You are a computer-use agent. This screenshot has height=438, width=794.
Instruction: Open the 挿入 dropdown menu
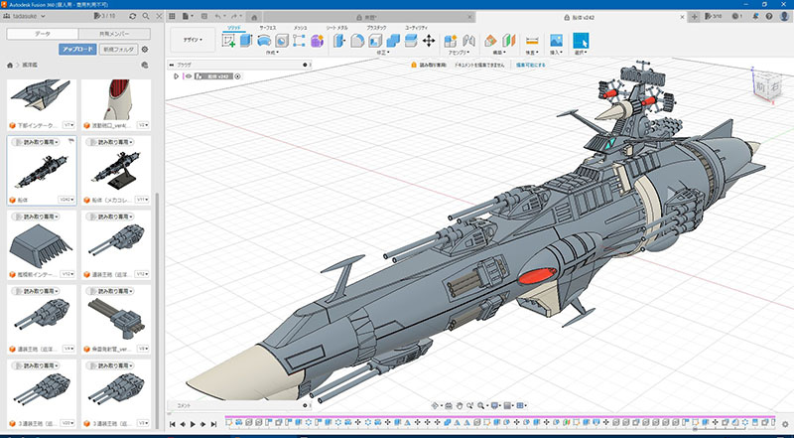[556, 52]
